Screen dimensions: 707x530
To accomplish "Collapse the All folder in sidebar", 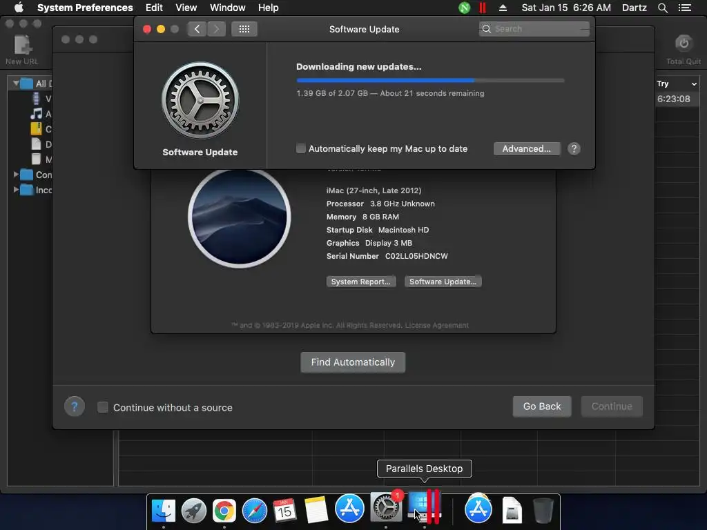I will pos(16,84).
